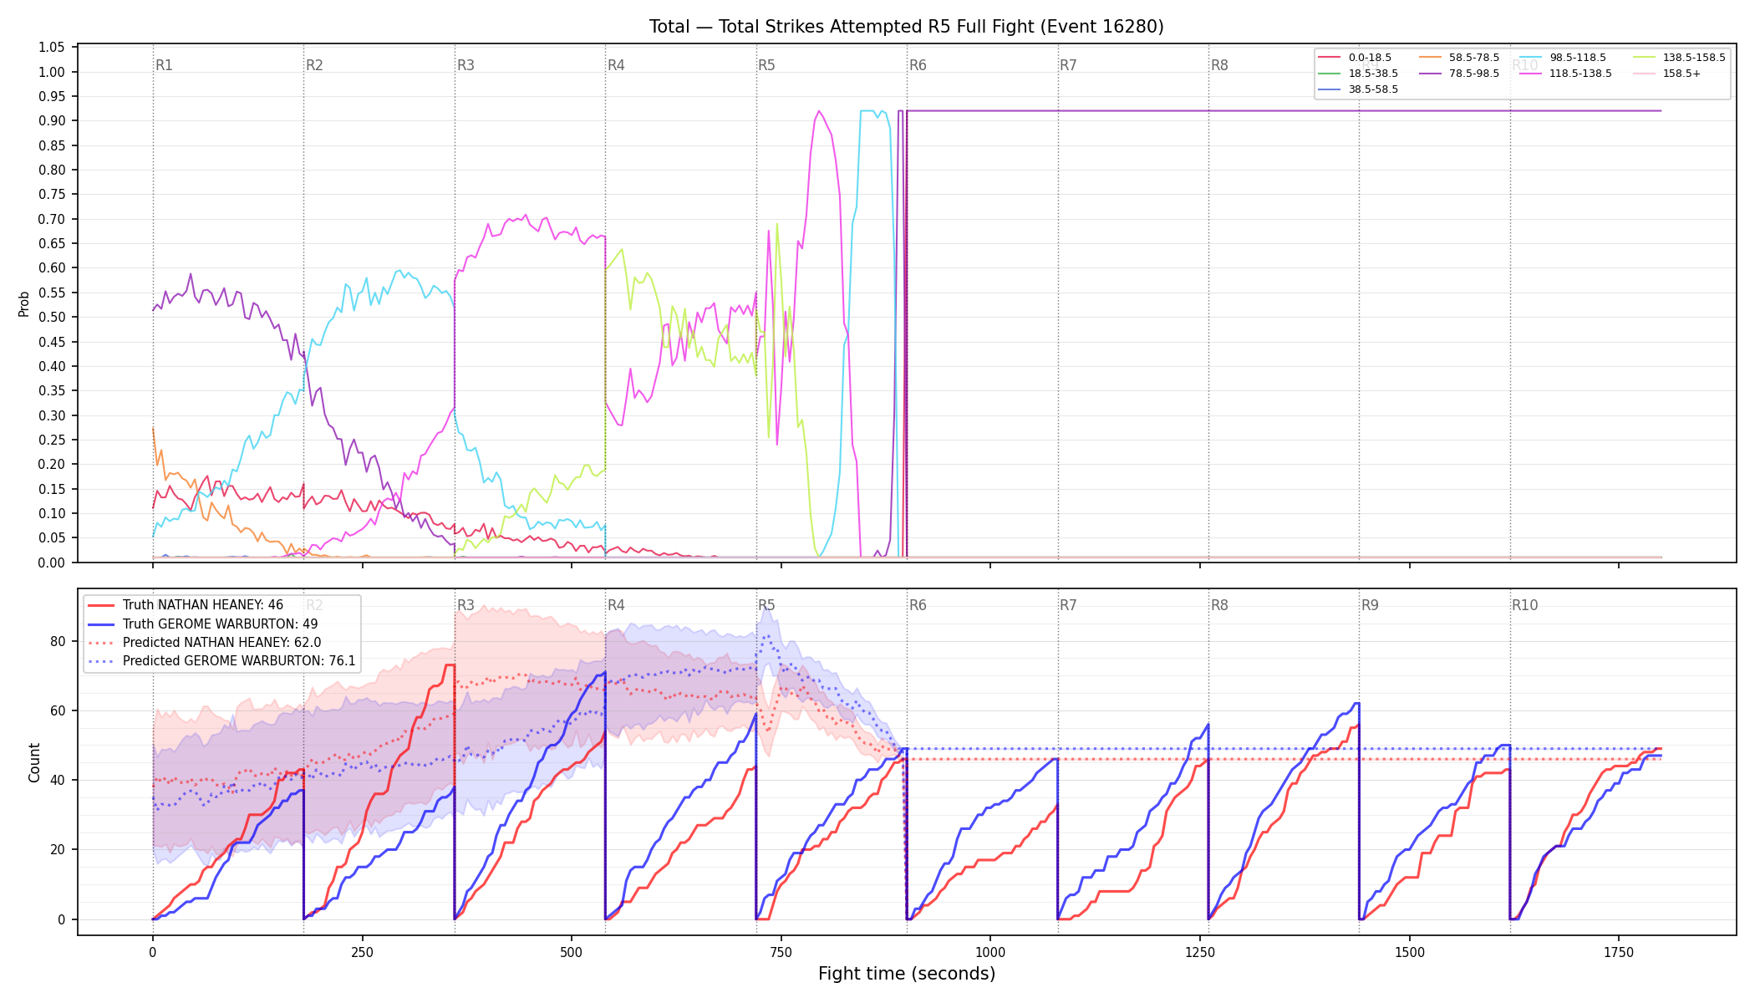Click the 58.5-78.5 legend entry
This screenshot has width=1755, height=1003.
(x=1458, y=58)
